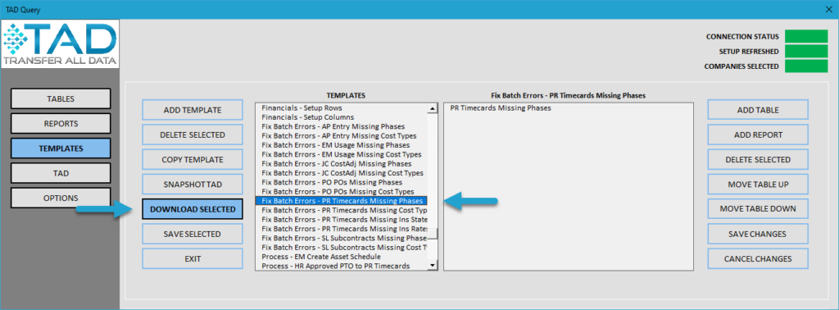This screenshot has width=839, height=310.
Task: Click the ADD TEMPLATE button
Action: pos(192,110)
